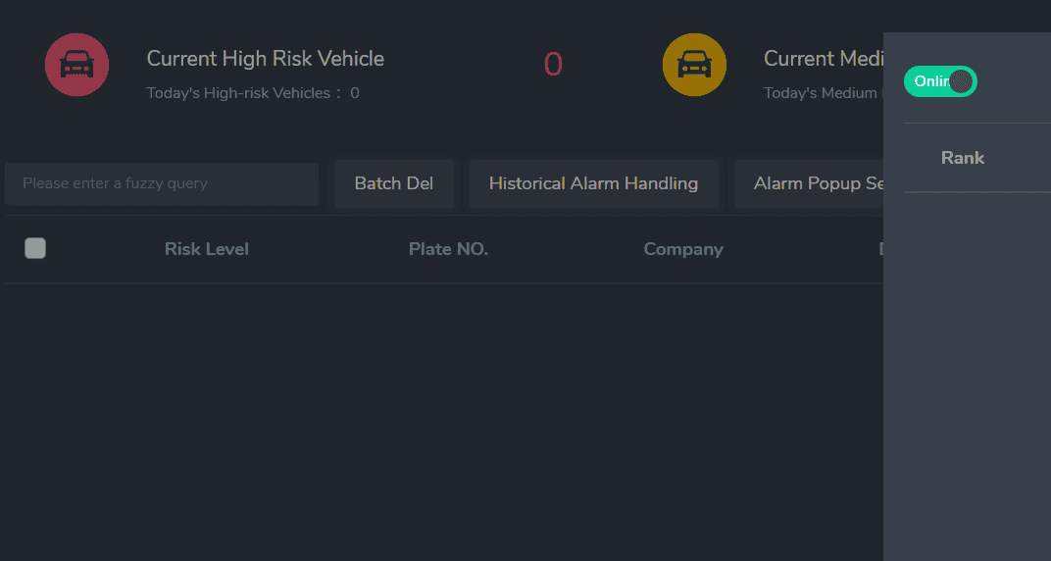
Task: Click the Batch Del button
Action: tap(394, 183)
